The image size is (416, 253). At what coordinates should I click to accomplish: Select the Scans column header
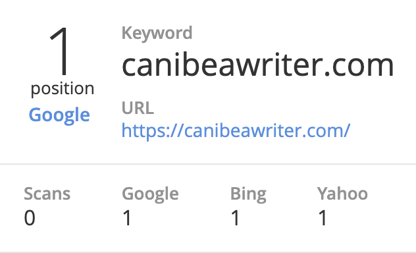pos(47,194)
